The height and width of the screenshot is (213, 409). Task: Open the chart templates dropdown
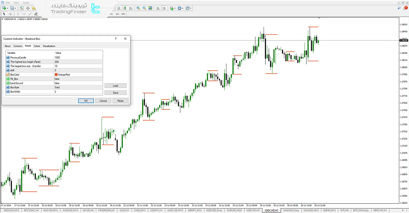click(191, 8)
